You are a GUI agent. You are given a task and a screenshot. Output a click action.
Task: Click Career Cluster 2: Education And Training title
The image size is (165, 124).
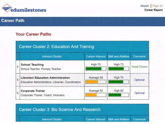[x=56, y=47]
